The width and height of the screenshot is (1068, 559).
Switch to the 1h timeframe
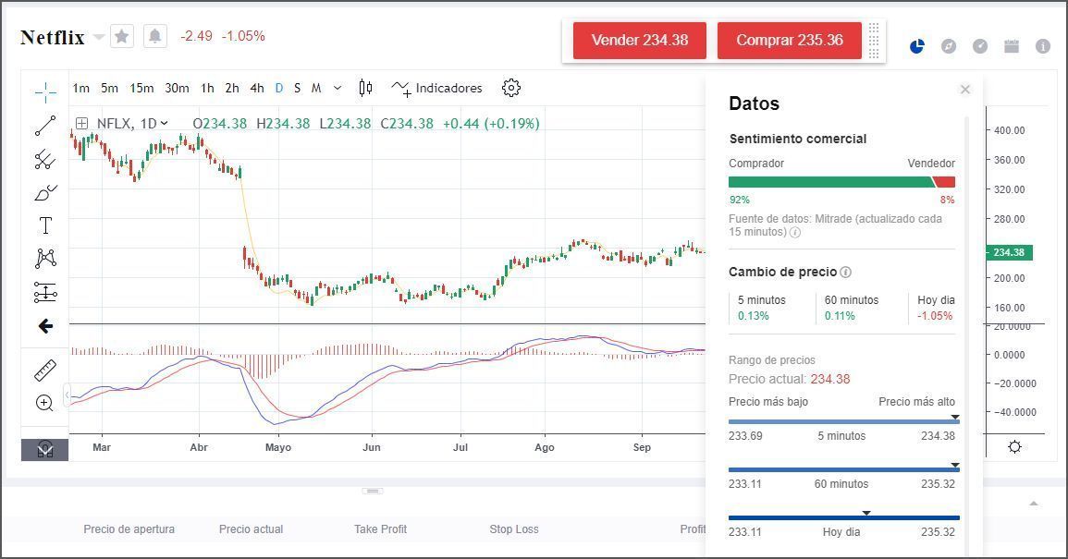(207, 88)
